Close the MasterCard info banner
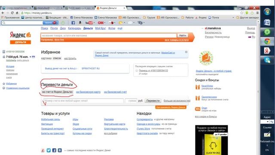 186,52
